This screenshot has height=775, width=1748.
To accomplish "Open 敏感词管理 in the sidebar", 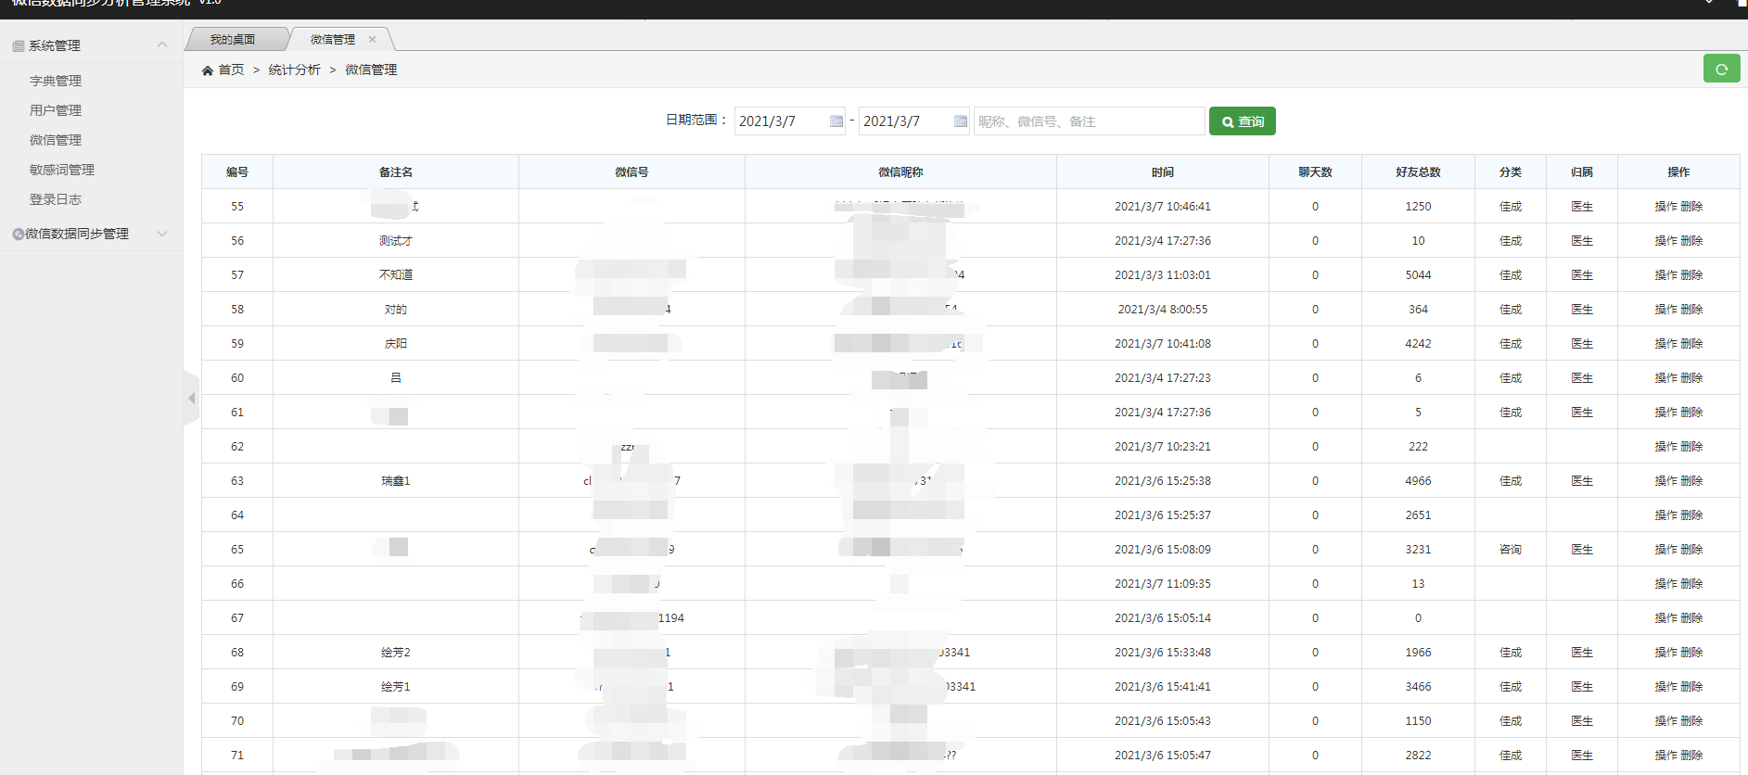I will (x=62, y=170).
